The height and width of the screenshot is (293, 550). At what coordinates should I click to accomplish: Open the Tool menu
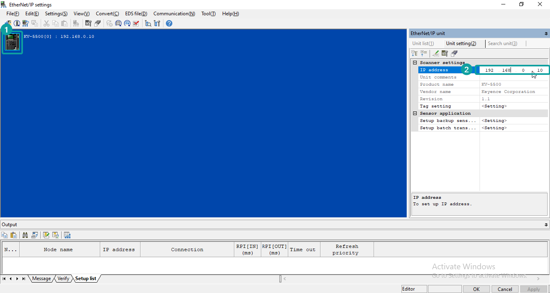[209, 14]
